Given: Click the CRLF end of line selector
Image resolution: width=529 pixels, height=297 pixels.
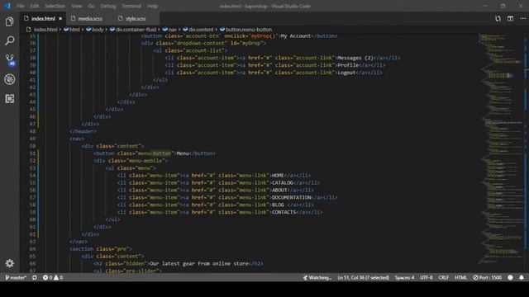Looking at the screenshot, I should [x=444, y=277].
